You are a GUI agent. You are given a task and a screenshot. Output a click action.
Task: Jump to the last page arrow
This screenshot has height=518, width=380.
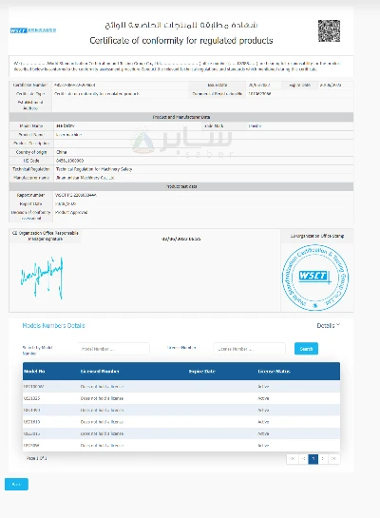[333, 458]
